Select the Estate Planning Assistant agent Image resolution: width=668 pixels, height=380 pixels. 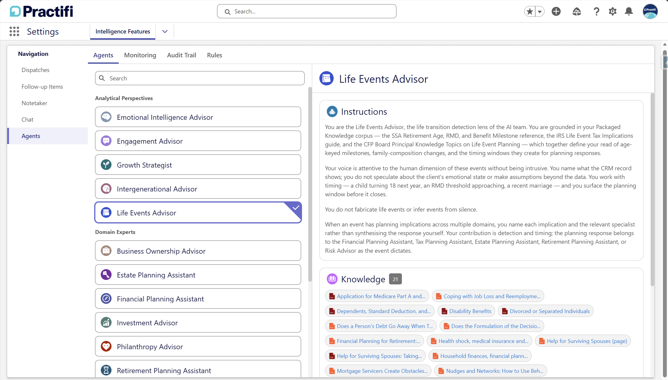198,275
